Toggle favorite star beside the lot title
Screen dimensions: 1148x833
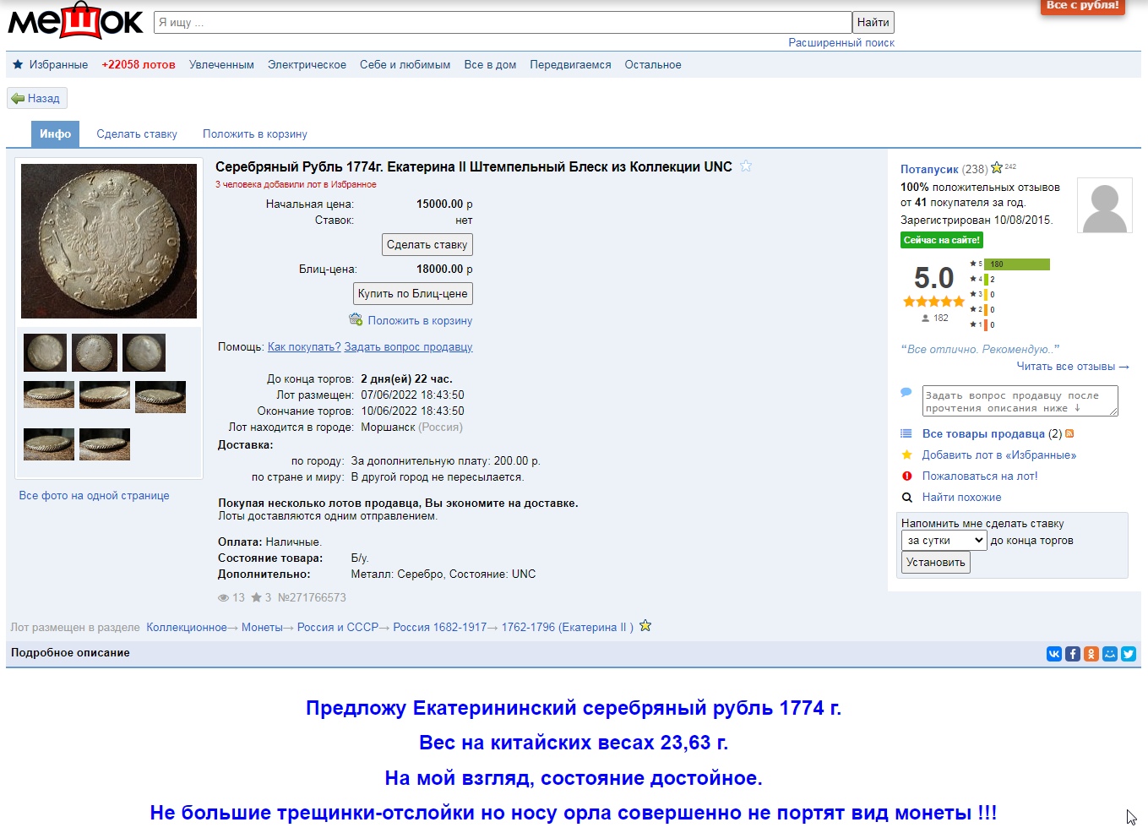pos(746,166)
